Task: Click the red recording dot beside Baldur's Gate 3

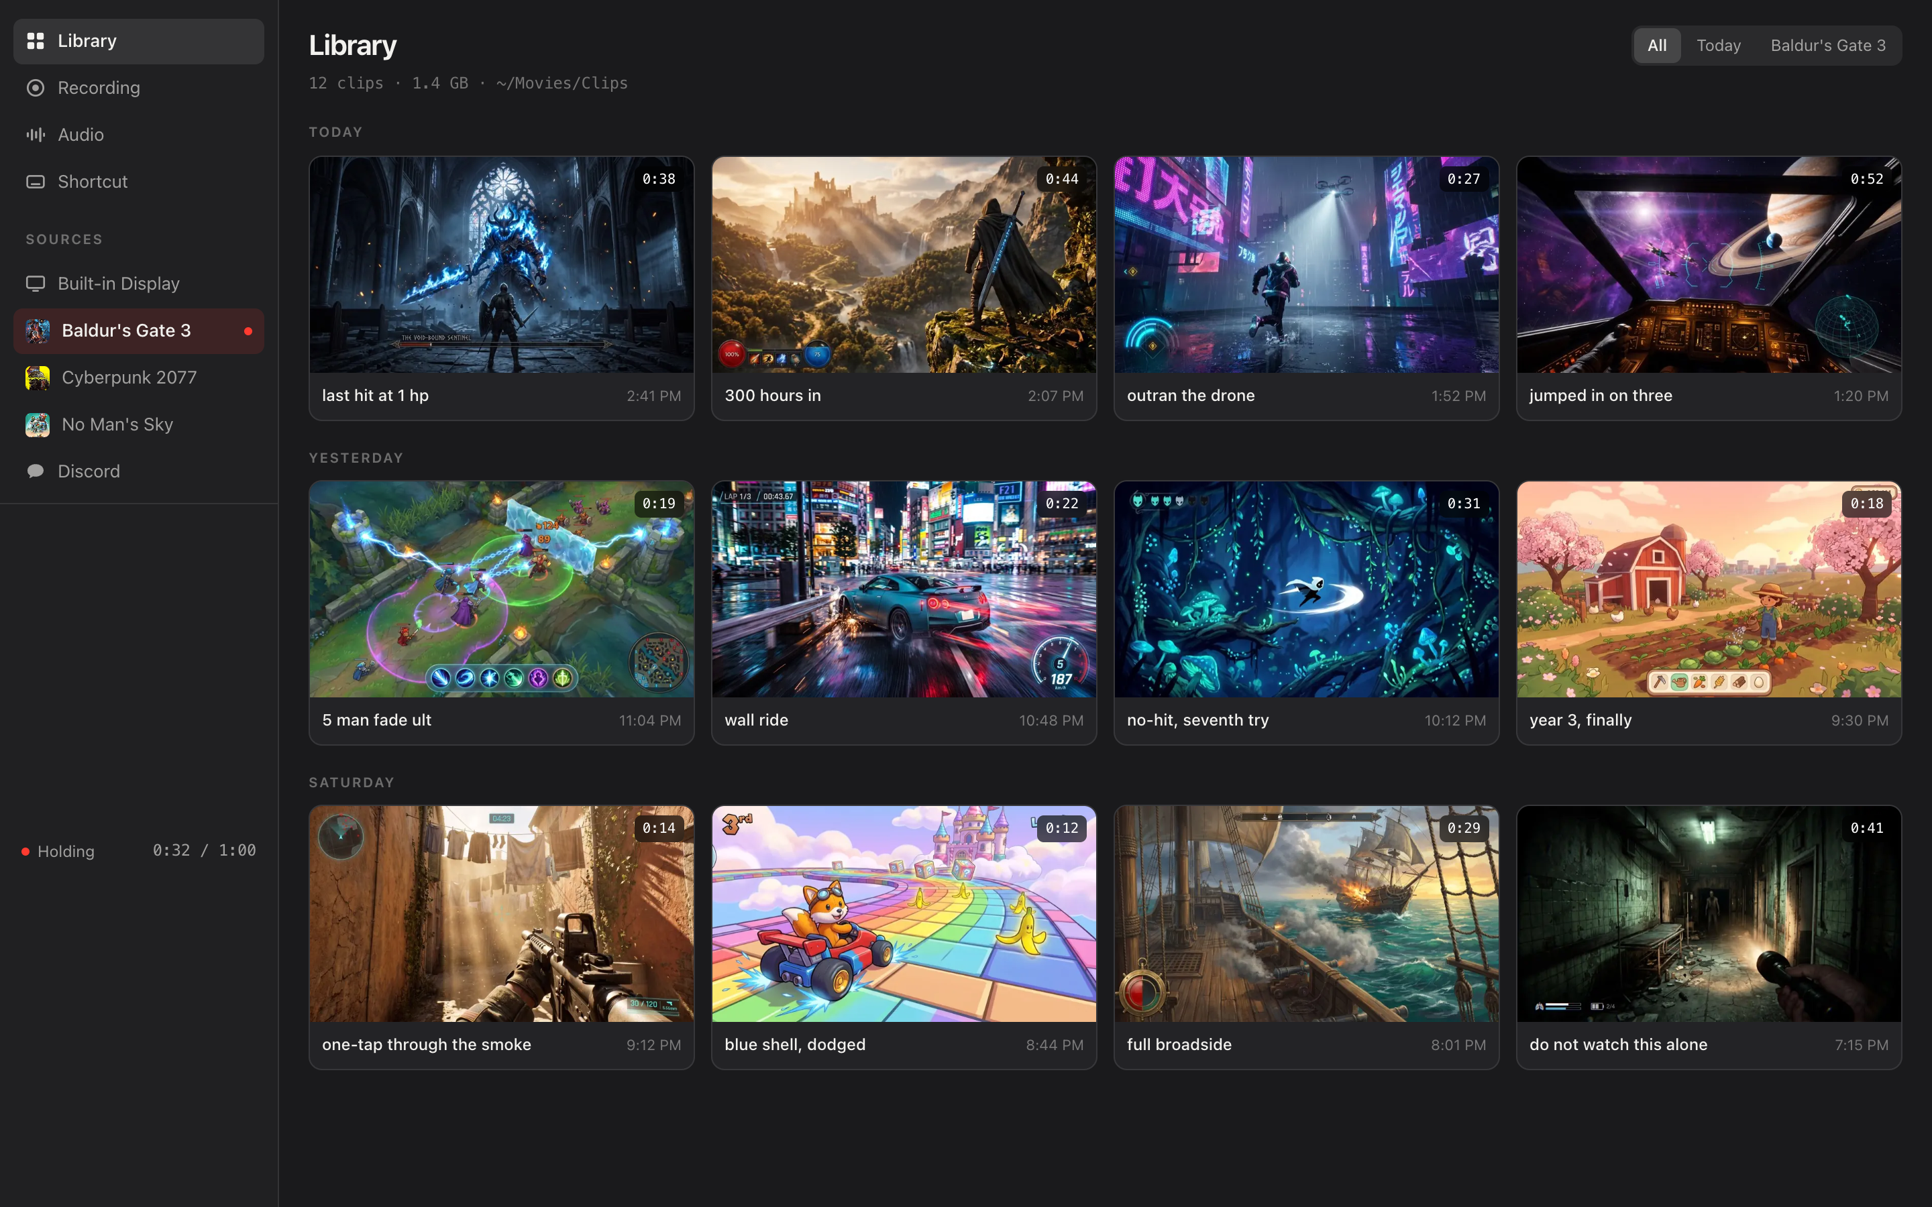Action: pos(248,331)
